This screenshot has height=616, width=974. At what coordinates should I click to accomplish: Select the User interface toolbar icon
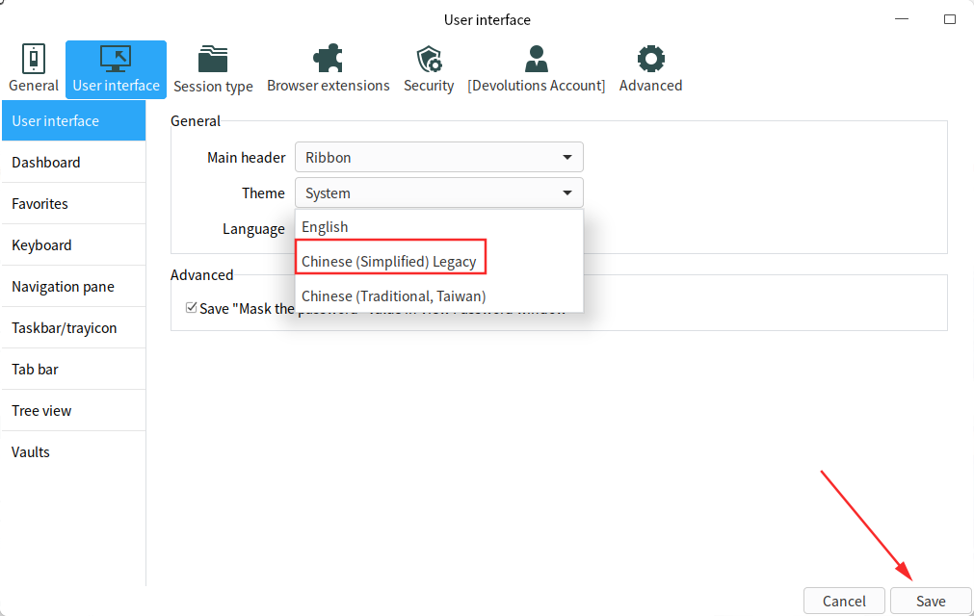tap(116, 60)
